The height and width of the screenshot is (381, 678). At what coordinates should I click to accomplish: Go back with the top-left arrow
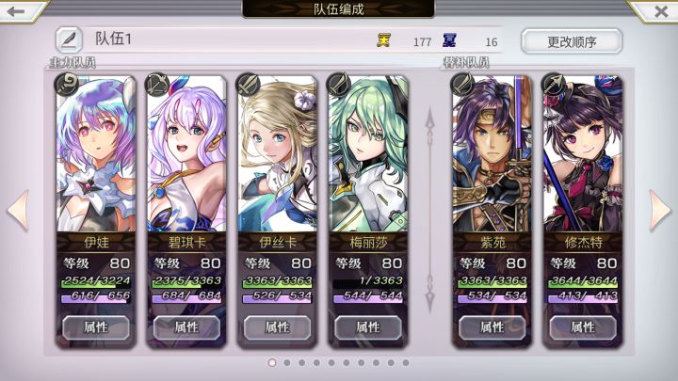coord(16,10)
